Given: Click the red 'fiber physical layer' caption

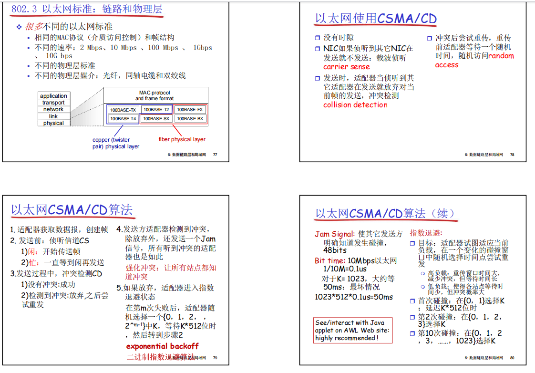Looking at the screenshot, I should point(182,139).
